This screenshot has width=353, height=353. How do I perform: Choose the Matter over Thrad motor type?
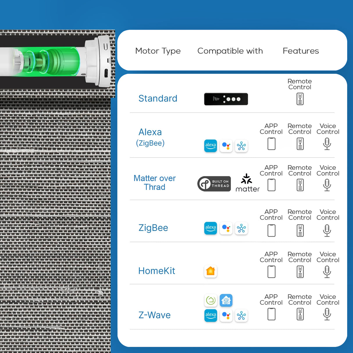click(x=155, y=183)
